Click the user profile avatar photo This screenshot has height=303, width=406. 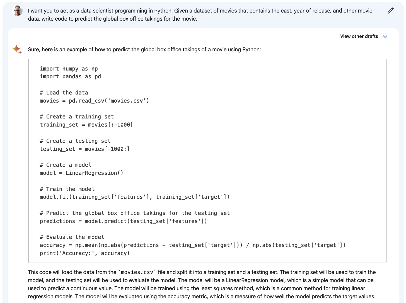(17, 11)
